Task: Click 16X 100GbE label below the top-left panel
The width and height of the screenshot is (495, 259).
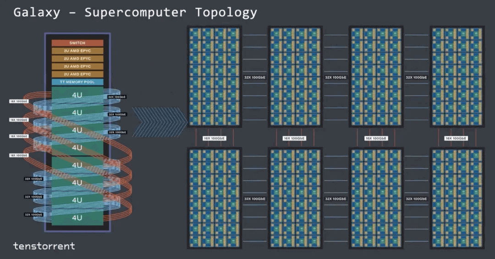Action: point(214,138)
